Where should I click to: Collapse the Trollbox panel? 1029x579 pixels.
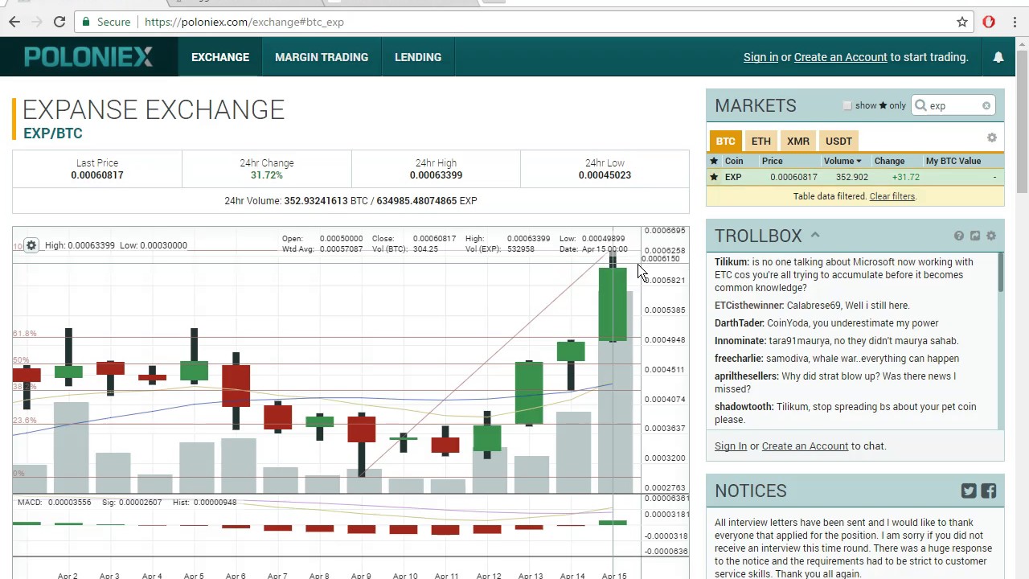click(x=814, y=235)
